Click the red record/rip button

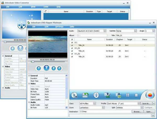pyautogui.click(x=150, y=95)
